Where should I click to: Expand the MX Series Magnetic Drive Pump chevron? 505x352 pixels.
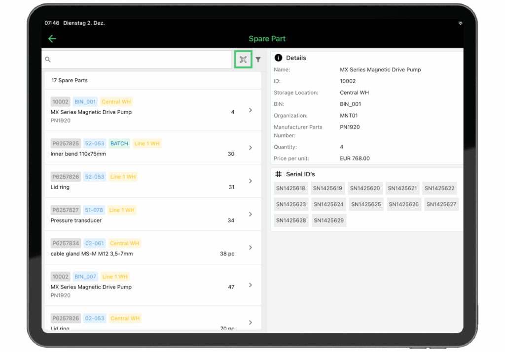(250, 110)
